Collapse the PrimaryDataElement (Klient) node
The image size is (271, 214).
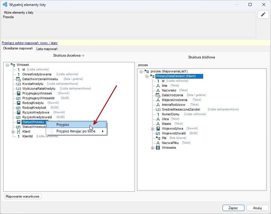[x=147, y=76]
